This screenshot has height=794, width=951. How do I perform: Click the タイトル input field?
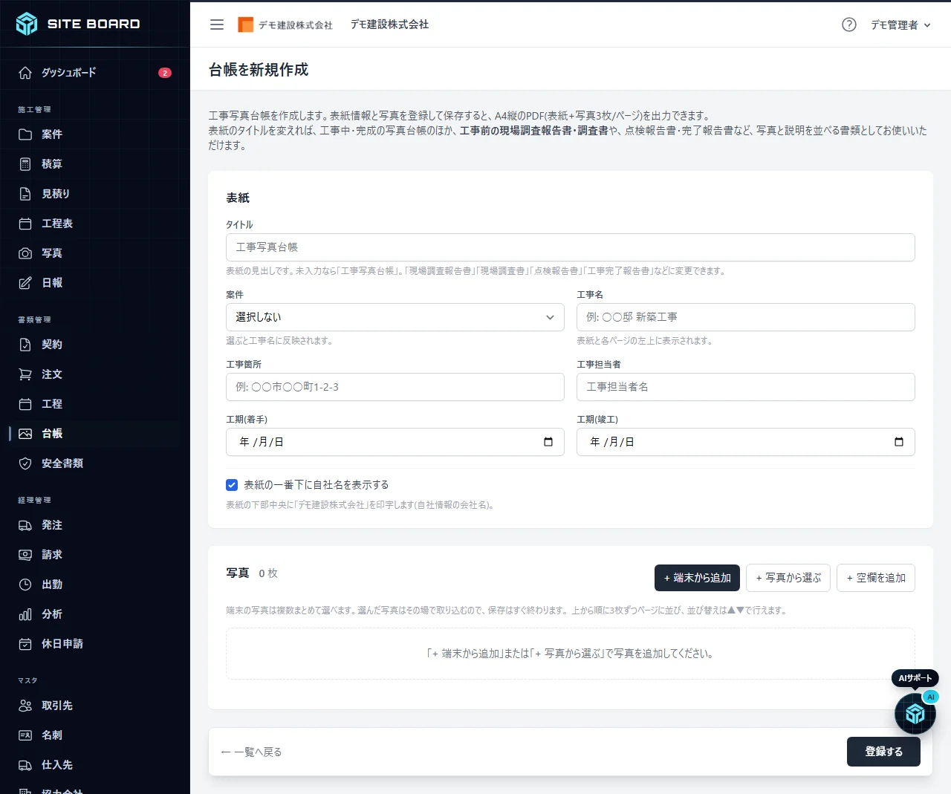coord(571,247)
